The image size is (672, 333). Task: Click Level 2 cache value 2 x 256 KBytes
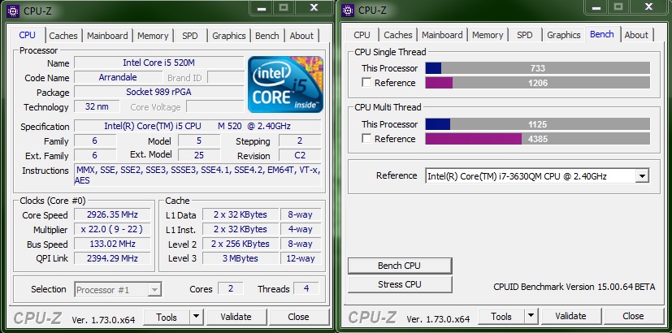[241, 244]
